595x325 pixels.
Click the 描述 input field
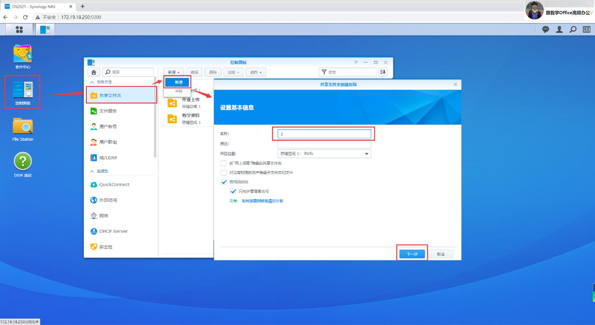coord(324,144)
